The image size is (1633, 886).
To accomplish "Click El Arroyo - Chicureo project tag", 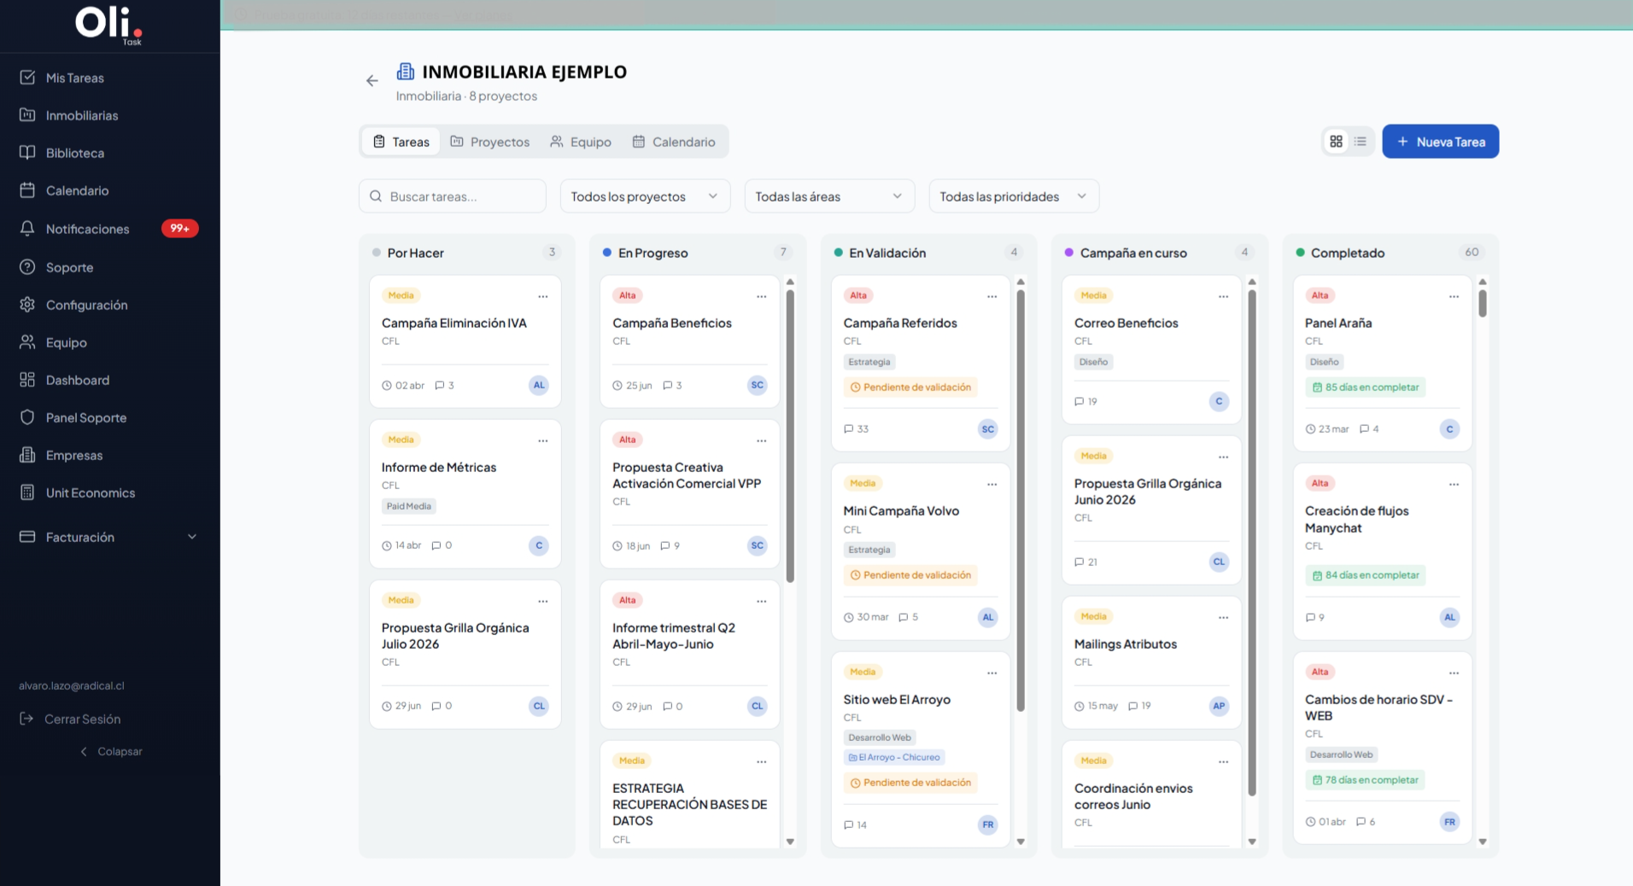I will click(x=894, y=757).
